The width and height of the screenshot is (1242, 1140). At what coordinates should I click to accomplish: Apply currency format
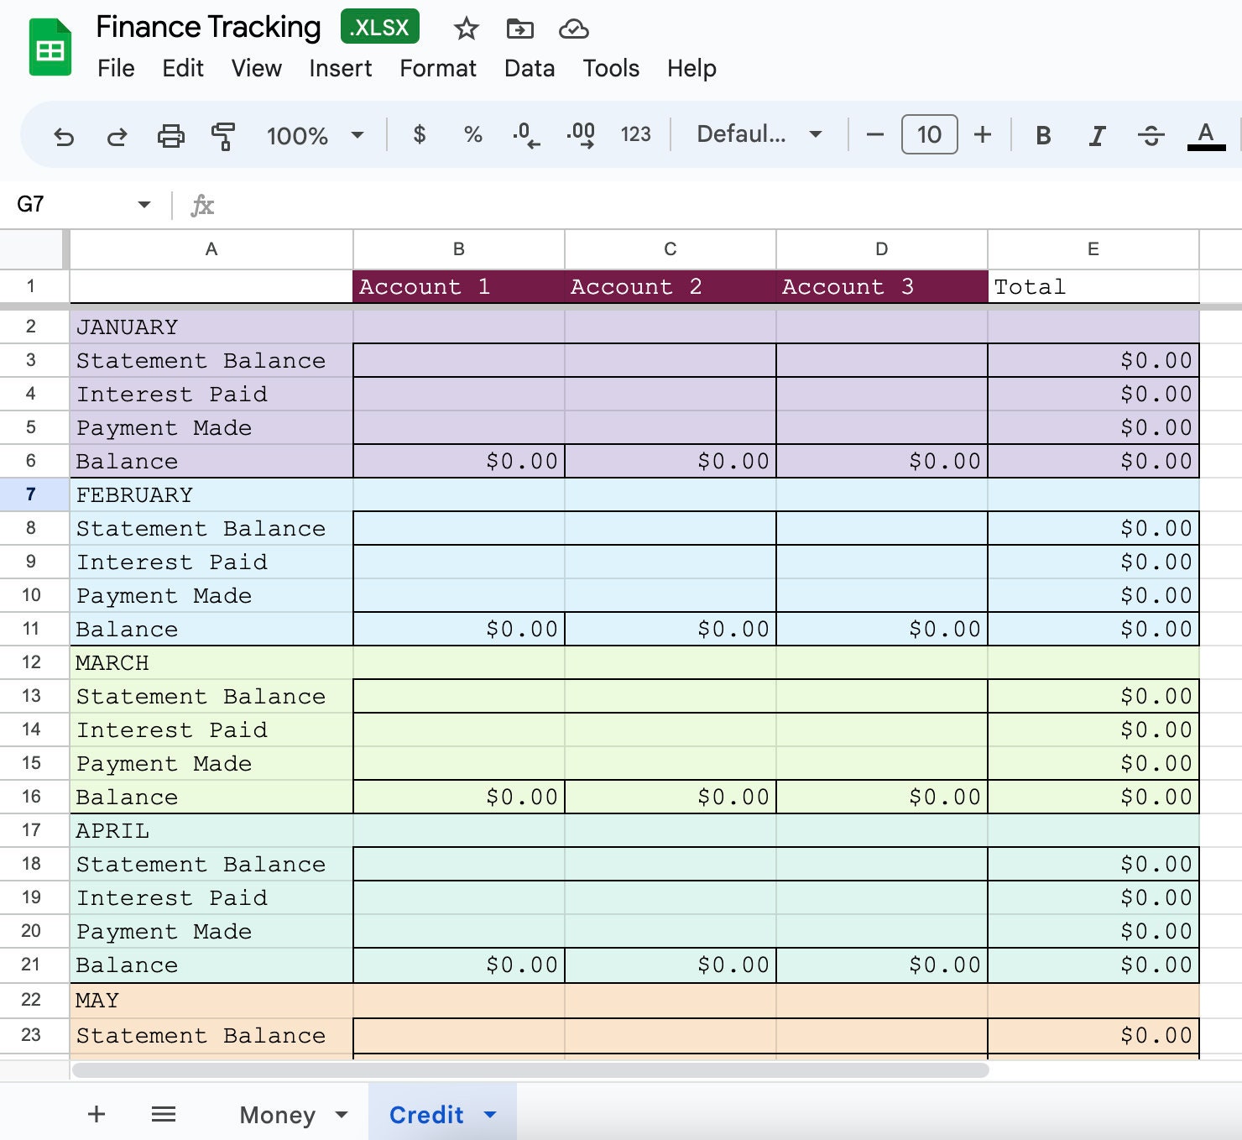pos(420,134)
